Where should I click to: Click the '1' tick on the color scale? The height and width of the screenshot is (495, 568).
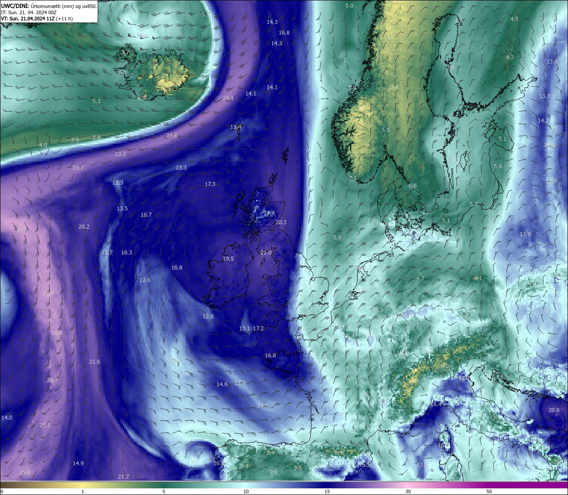(x=83, y=491)
